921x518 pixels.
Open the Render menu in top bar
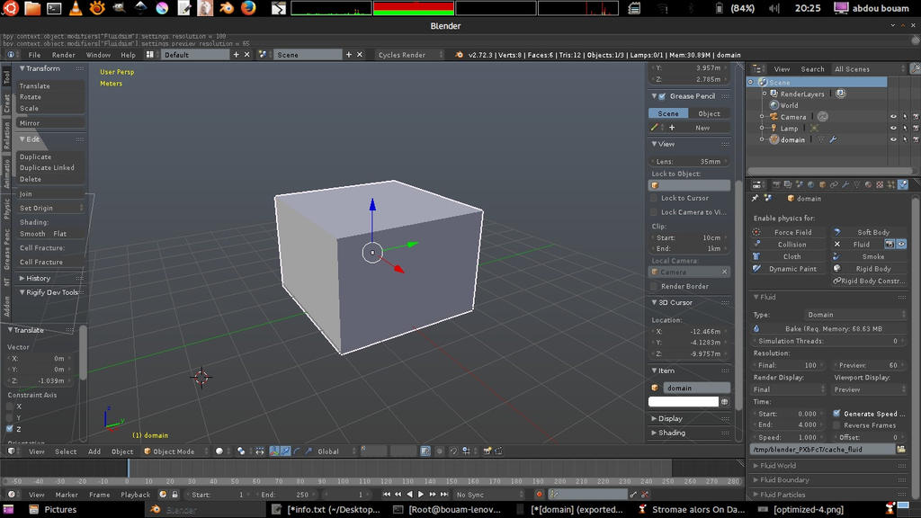point(64,55)
